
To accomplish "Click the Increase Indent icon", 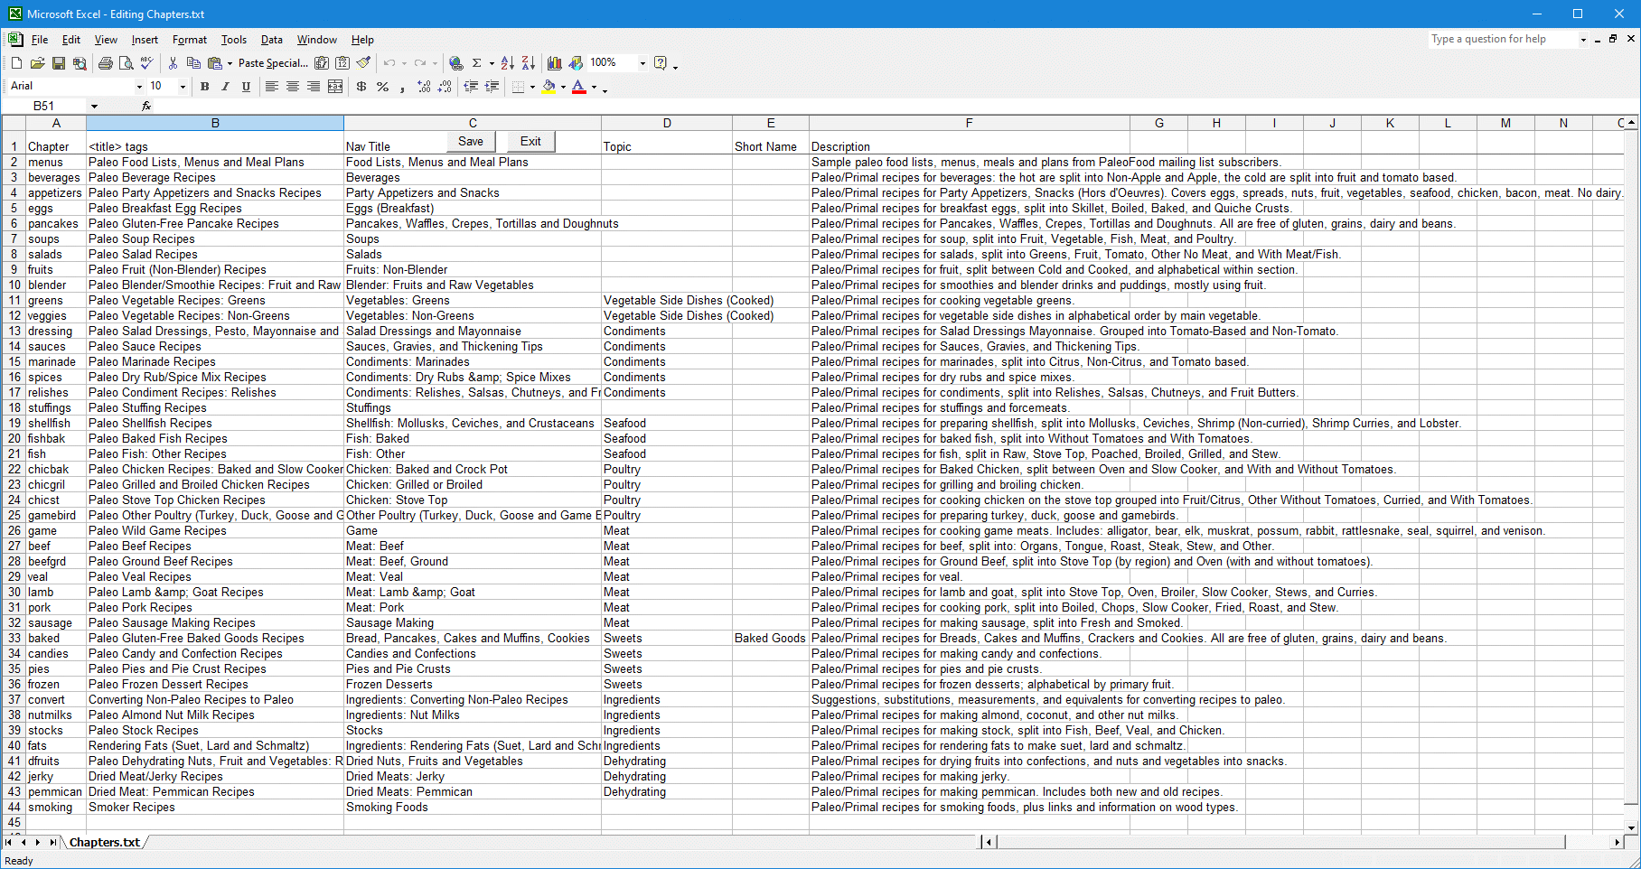I will (492, 87).
